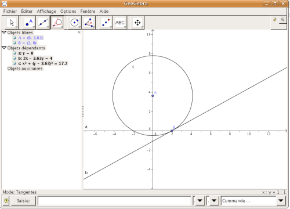This screenshot has width=290, height=209.
Task: Select the circle c equation row
Action: tap(43, 63)
